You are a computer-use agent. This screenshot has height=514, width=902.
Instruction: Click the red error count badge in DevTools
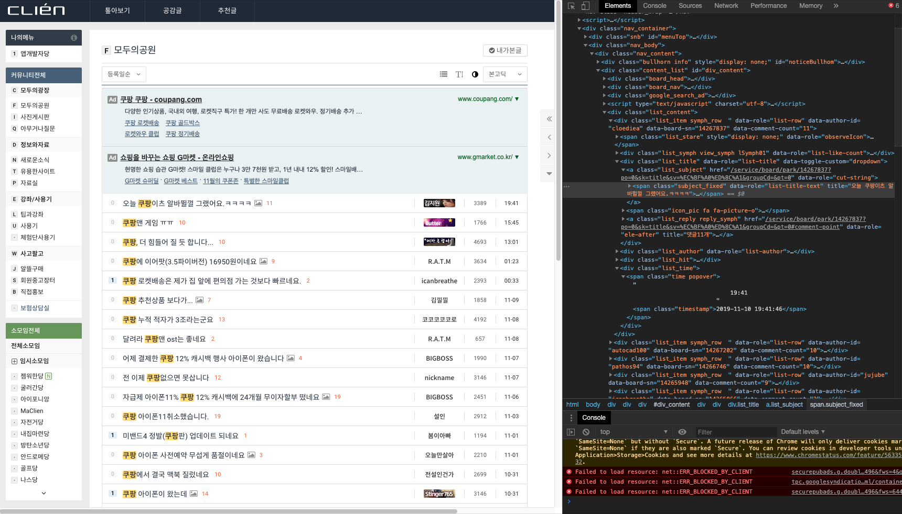894,6
